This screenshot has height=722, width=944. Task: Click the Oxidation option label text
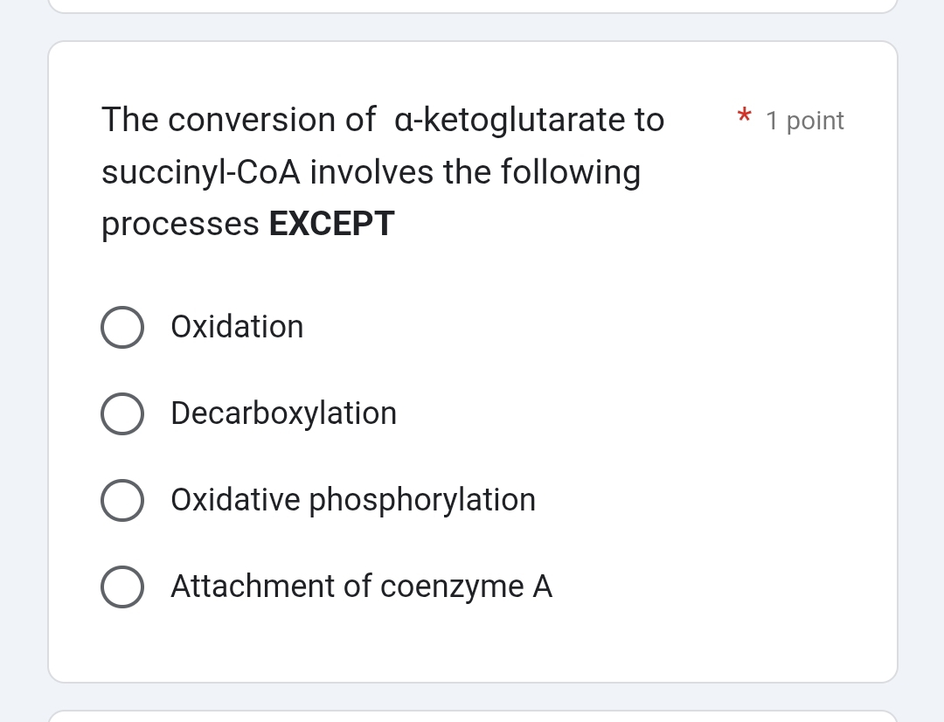(237, 327)
